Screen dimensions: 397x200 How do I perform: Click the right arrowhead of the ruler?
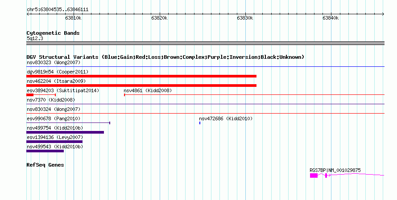point(383,14)
